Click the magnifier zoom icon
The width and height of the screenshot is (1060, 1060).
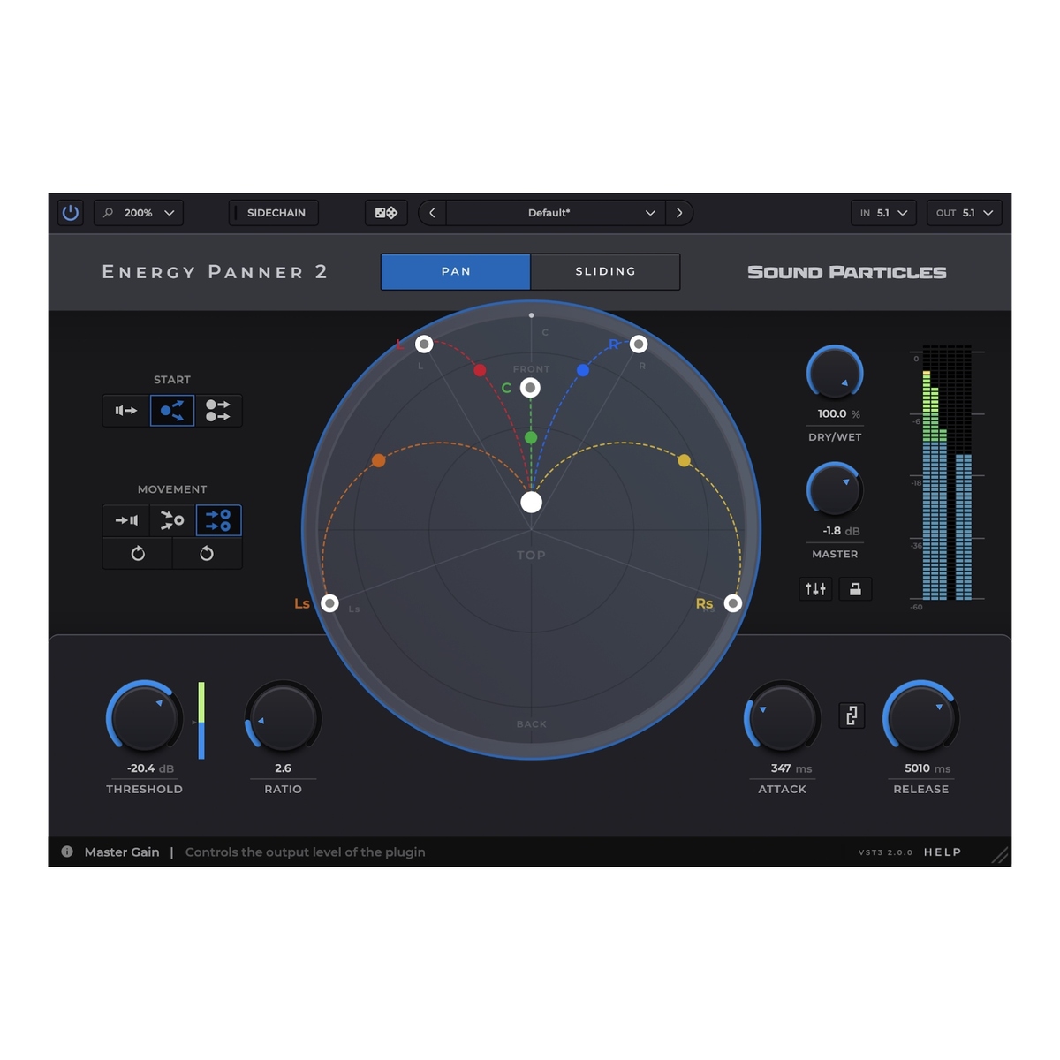[x=109, y=213]
